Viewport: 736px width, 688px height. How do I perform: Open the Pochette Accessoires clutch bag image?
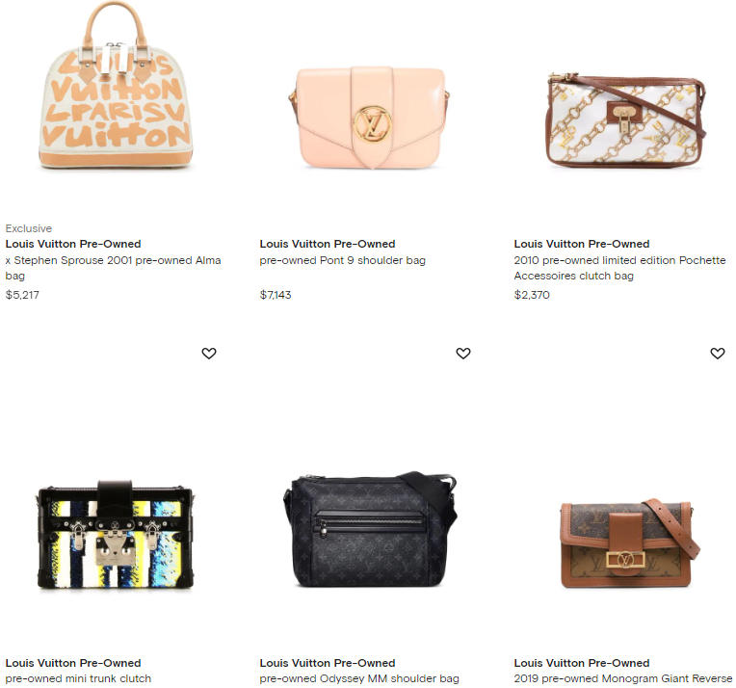pyautogui.click(x=626, y=120)
